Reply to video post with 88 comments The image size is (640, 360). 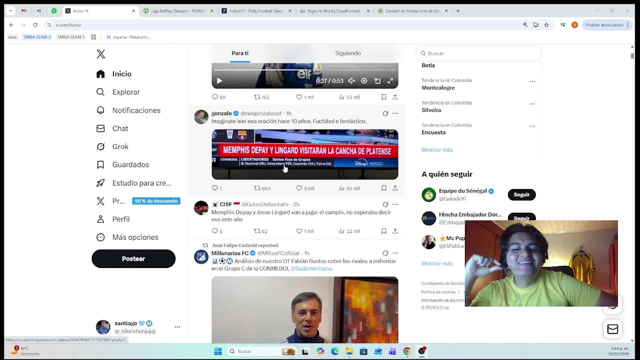tap(218, 97)
